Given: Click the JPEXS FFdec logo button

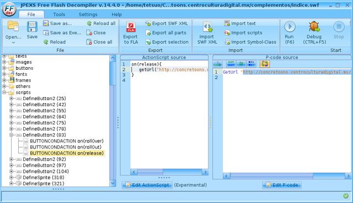Looking at the screenshot, I should click(x=9, y=9).
